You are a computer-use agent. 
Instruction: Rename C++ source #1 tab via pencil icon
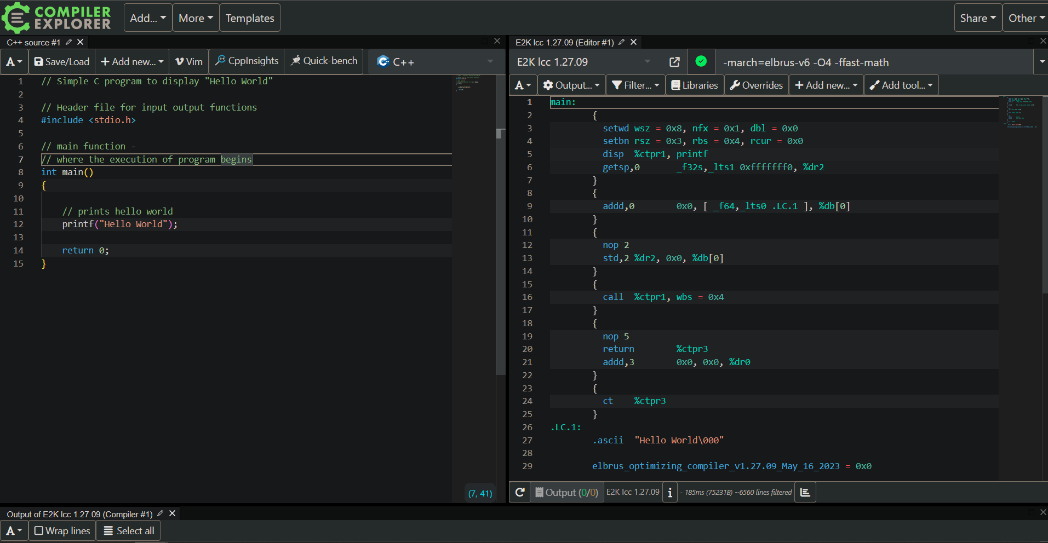[x=68, y=42]
